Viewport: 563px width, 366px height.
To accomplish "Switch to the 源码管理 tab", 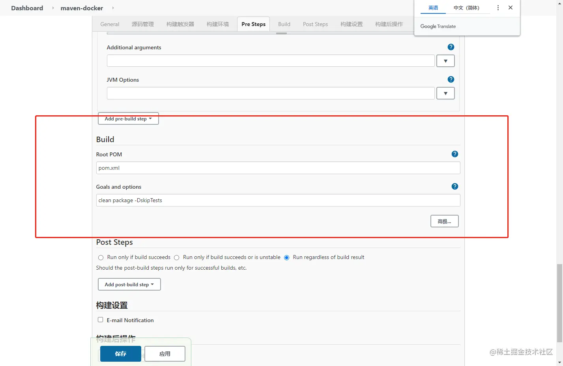I will (x=143, y=24).
